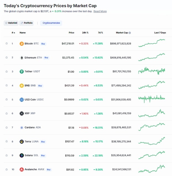Sort the table by Price header
Image resolution: width=172 pixels, height=176 pixels.
pyautogui.click(x=71, y=33)
